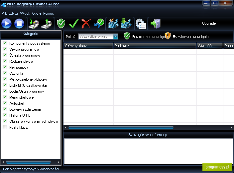Click right scroll arrow in Kategorie panel
Screen dimensions: 234x173
click(x=58, y=162)
